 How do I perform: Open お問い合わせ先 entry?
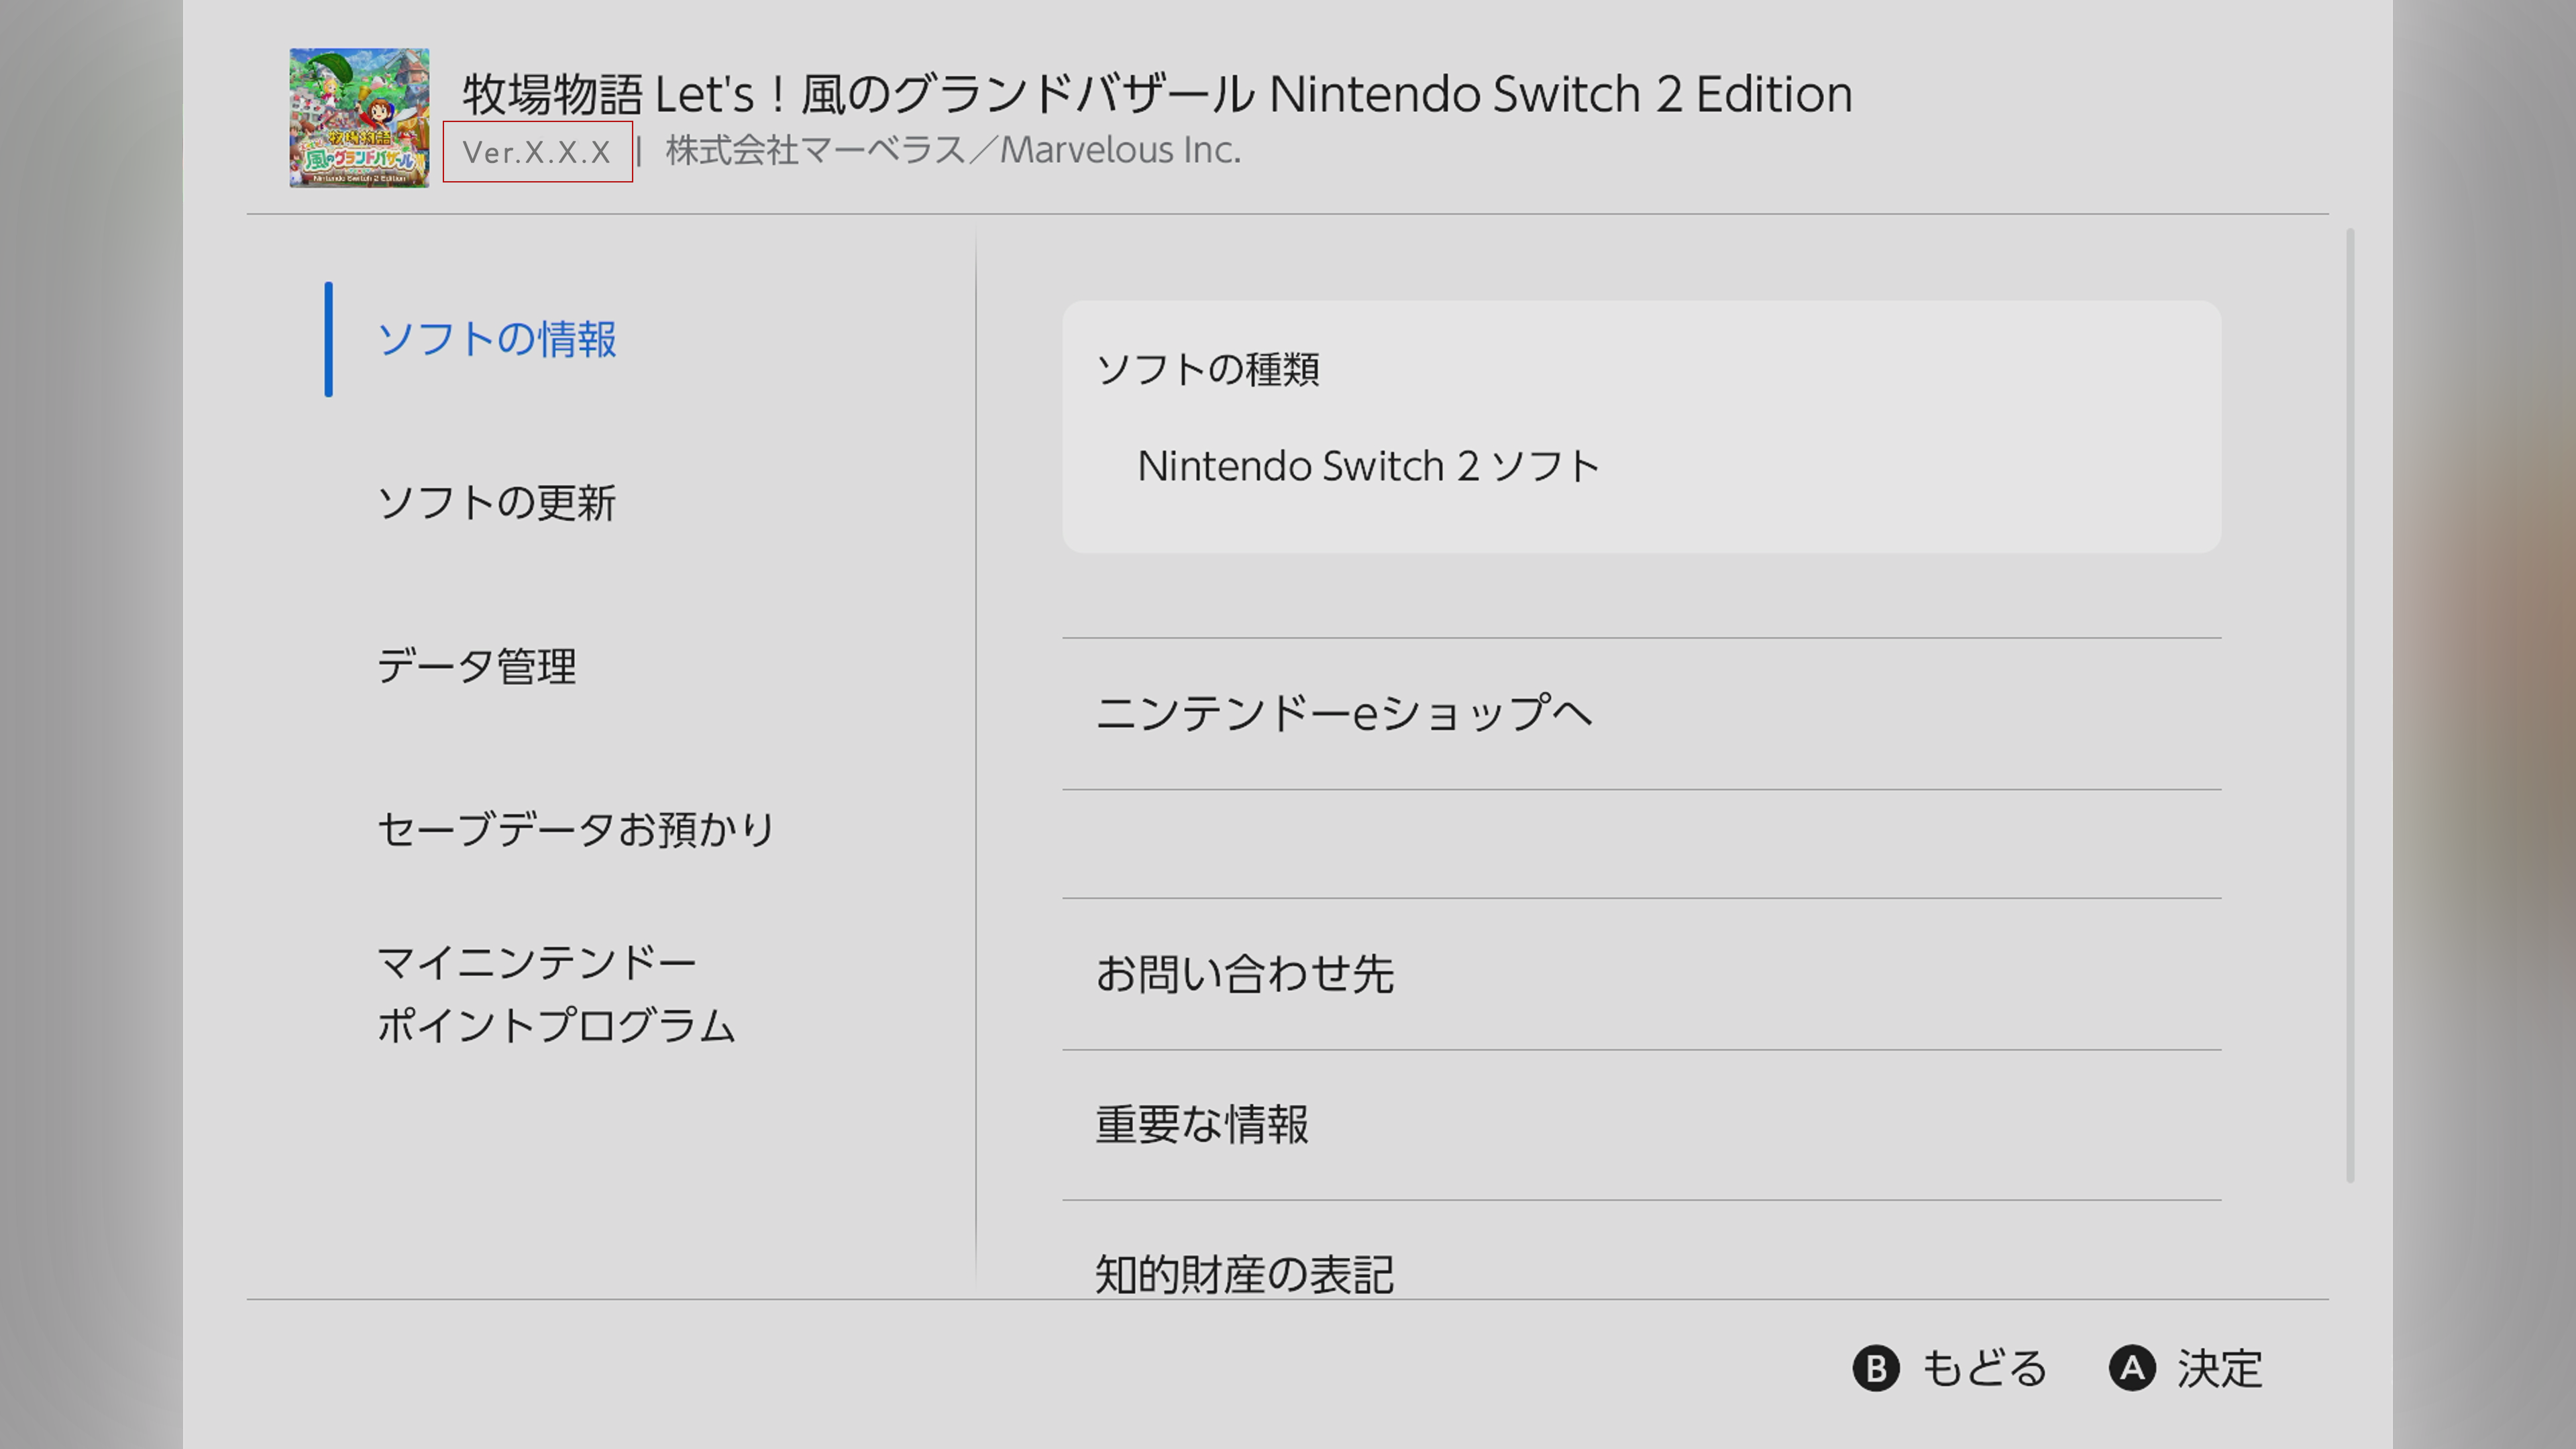tap(1244, 974)
